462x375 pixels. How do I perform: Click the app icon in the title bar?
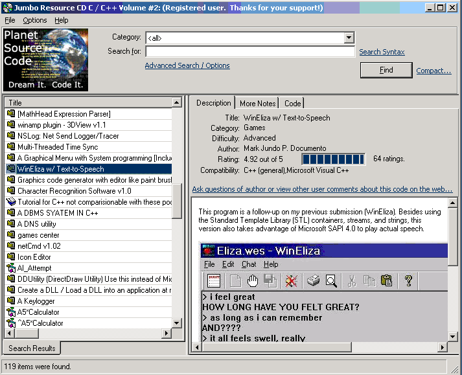click(x=8, y=8)
